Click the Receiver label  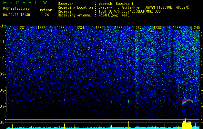[66, 11]
